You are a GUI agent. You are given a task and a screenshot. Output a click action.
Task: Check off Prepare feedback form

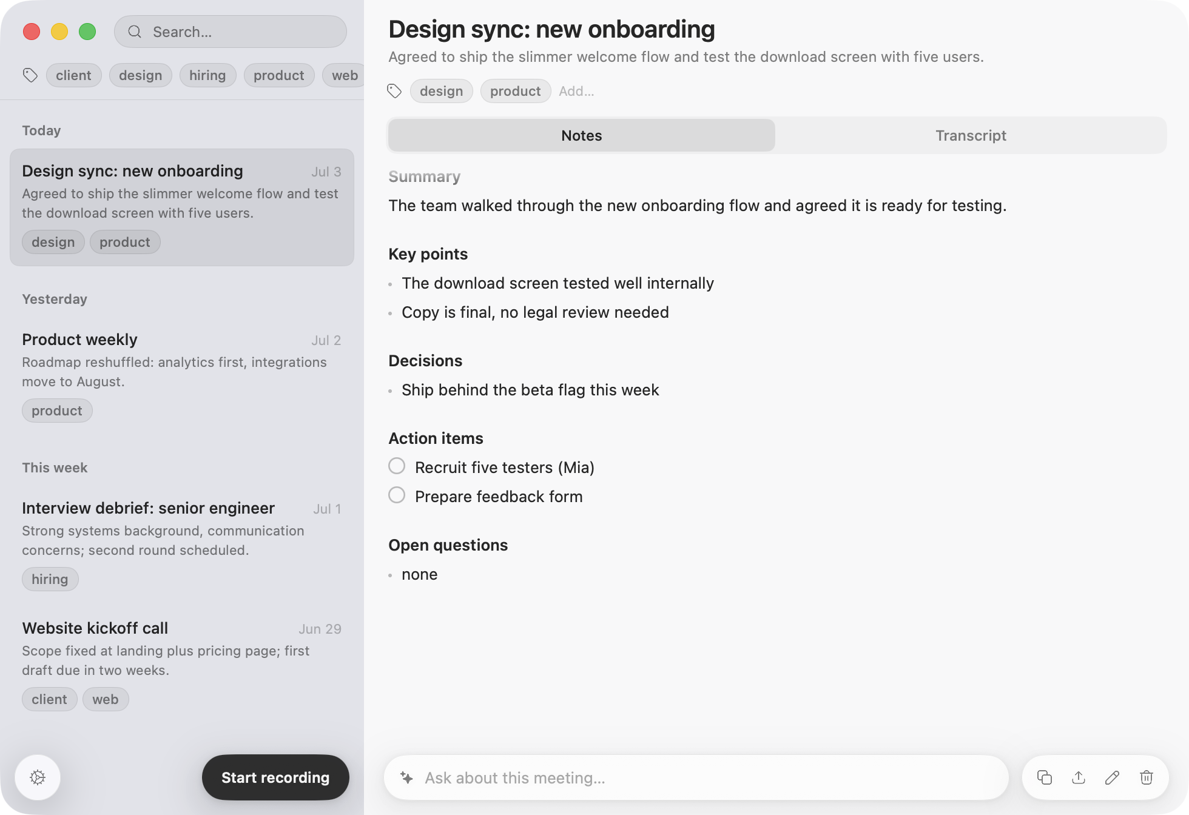(397, 495)
